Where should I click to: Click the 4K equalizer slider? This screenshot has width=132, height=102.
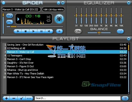(111, 16)
